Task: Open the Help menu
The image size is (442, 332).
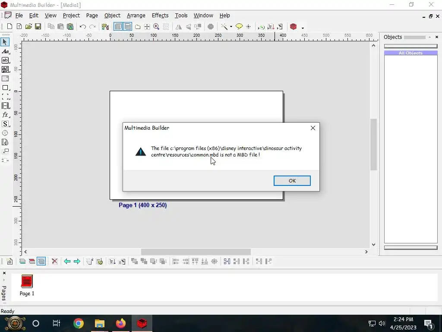Action: coord(224,16)
